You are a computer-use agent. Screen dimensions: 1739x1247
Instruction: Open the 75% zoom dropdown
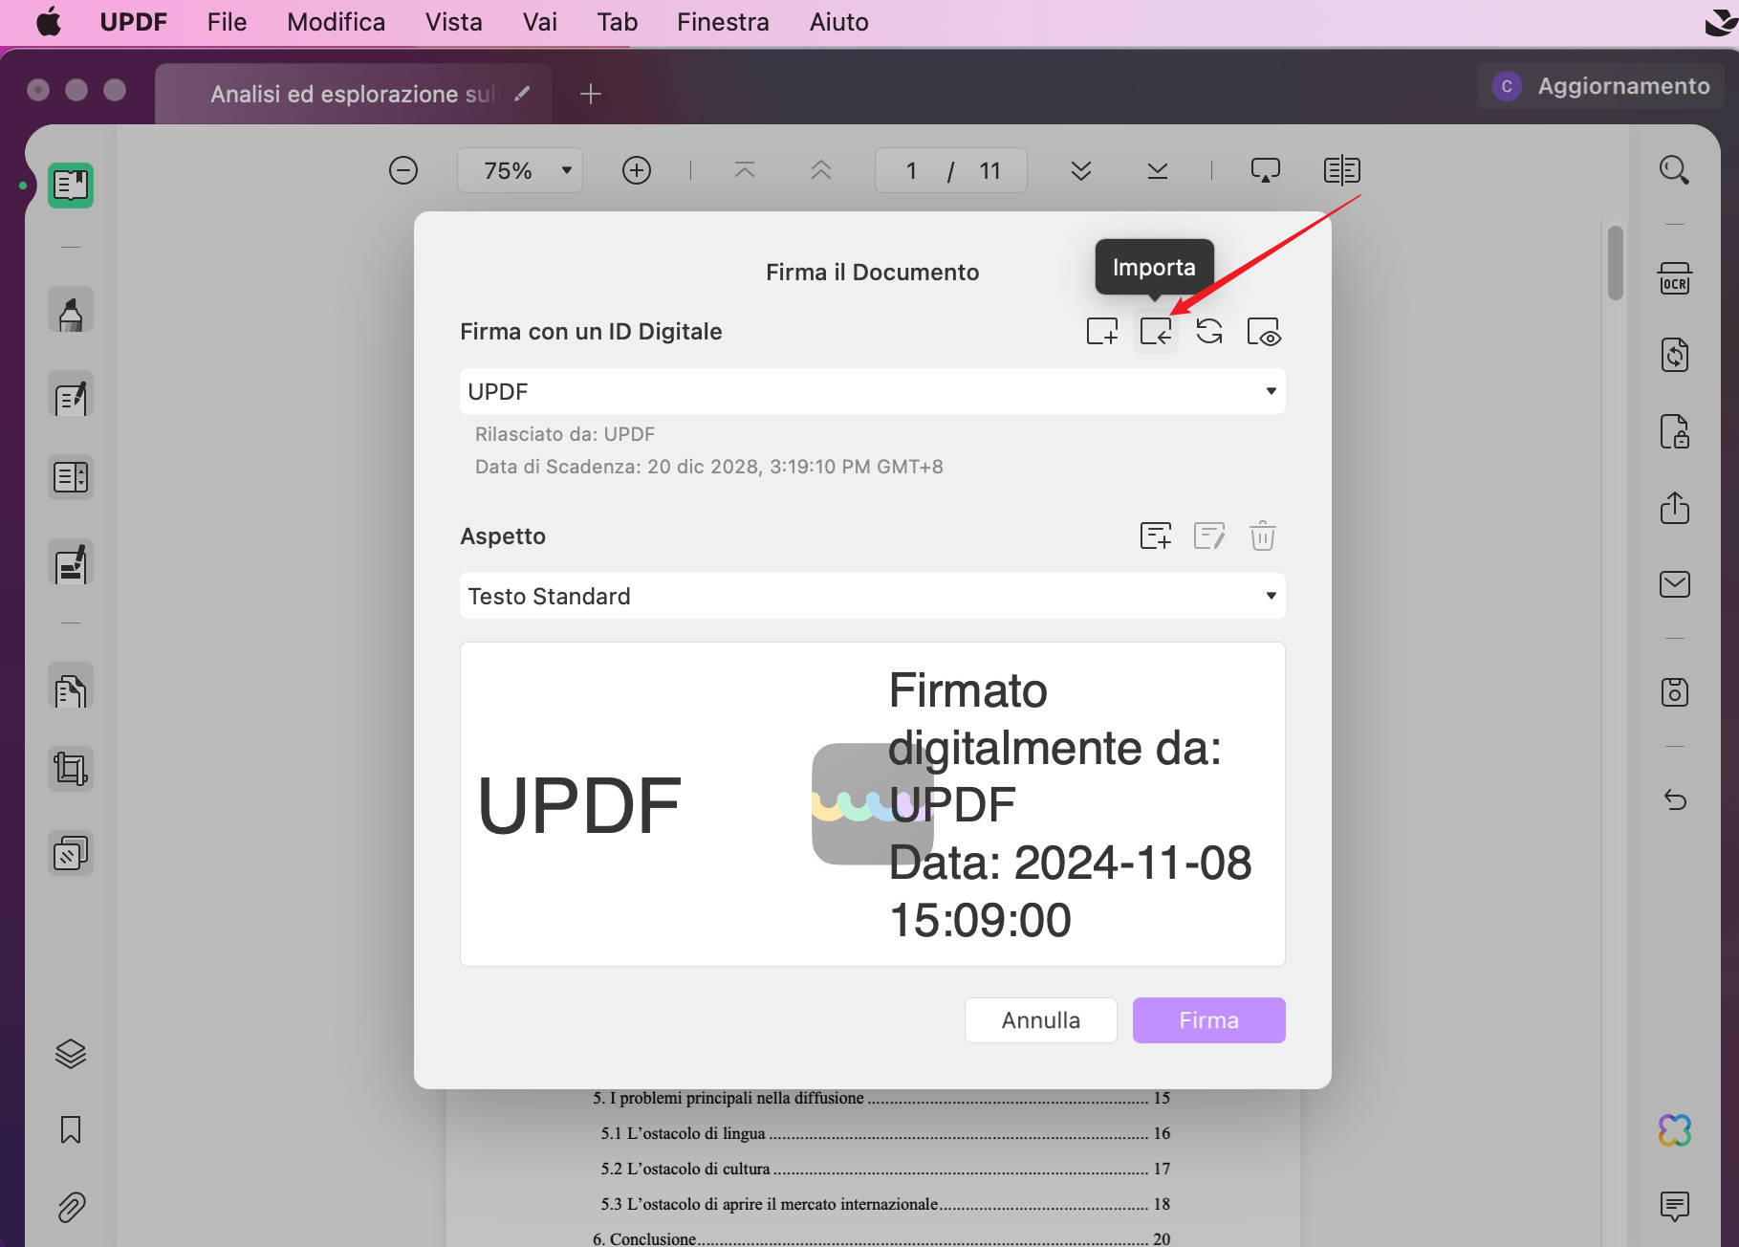click(520, 170)
